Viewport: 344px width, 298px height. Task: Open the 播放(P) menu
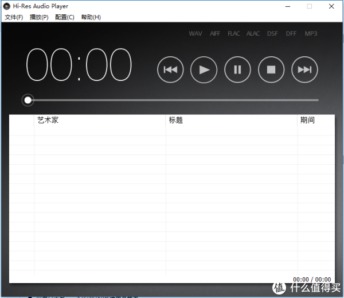(x=39, y=17)
